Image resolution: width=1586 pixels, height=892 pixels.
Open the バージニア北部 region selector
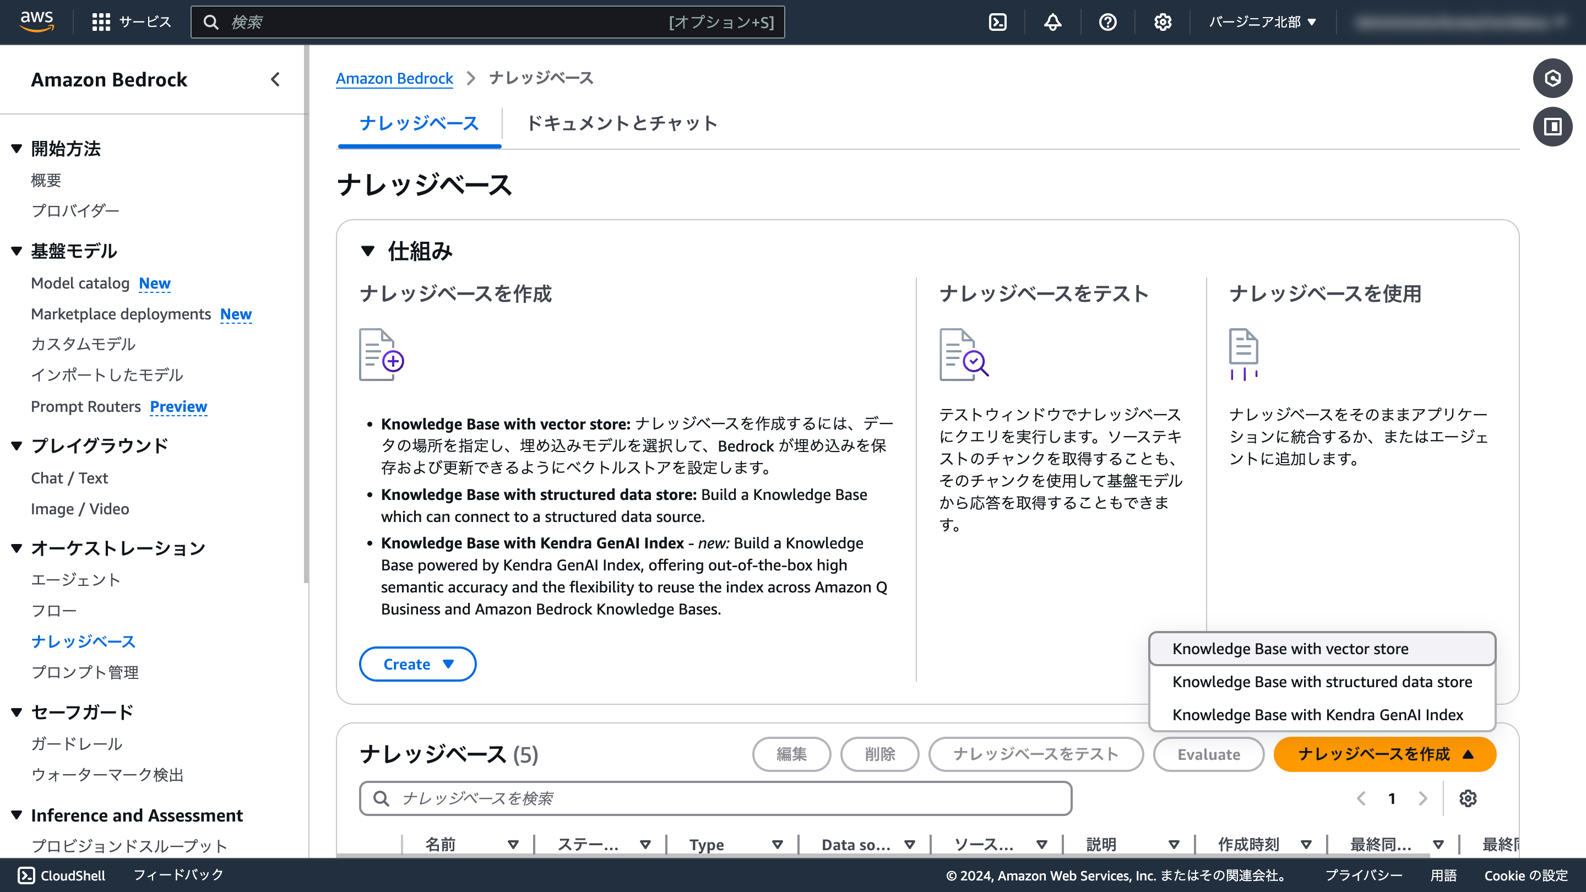coord(1262,22)
